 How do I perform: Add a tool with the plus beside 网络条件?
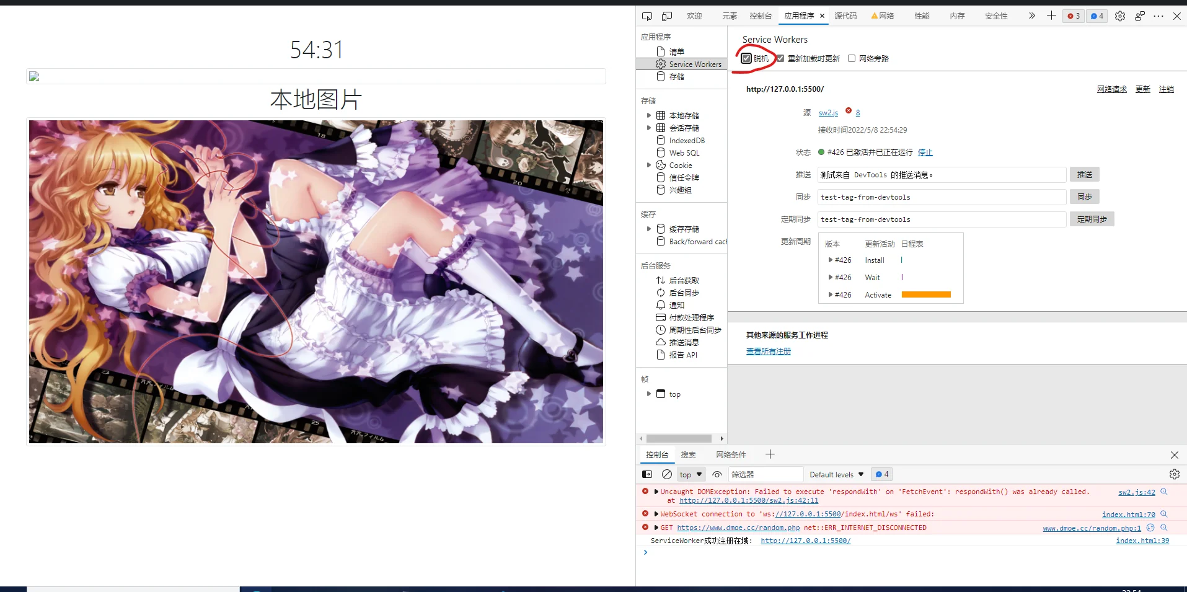[x=770, y=454]
